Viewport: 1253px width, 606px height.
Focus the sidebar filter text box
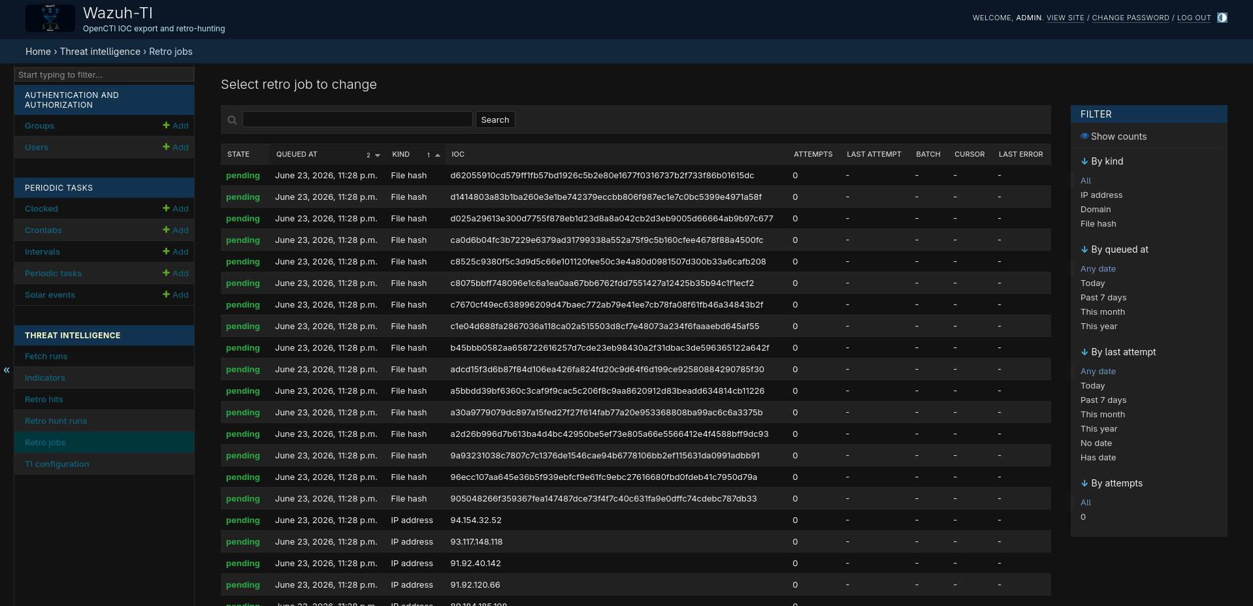pyautogui.click(x=104, y=74)
